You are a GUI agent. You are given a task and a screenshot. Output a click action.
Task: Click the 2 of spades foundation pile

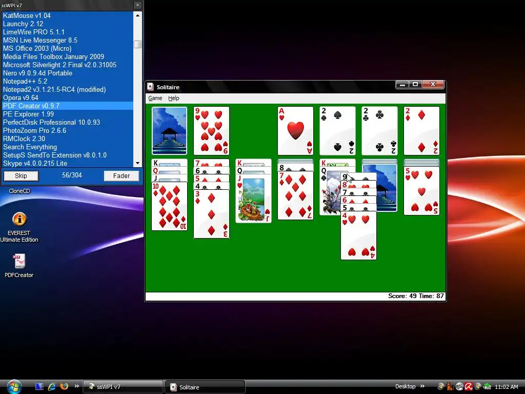click(x=337, y=131)
